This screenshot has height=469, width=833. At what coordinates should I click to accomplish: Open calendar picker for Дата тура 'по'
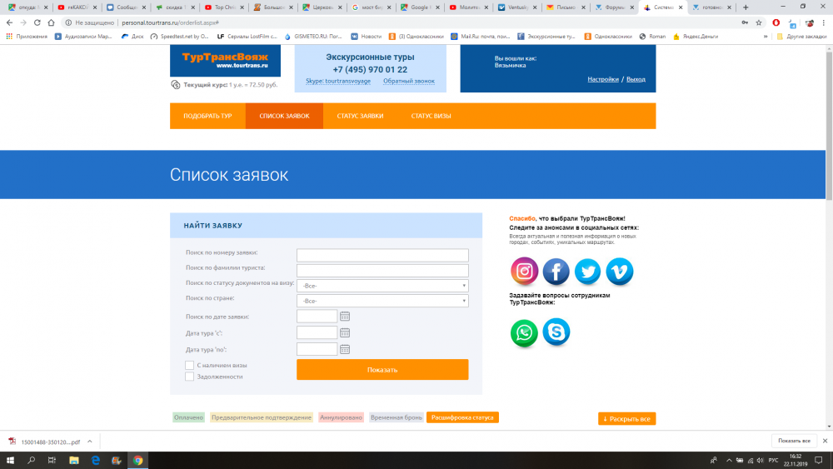(345, 349)
